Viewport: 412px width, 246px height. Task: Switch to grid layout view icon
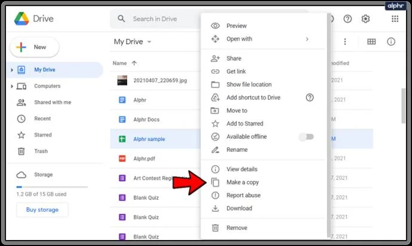point(371,42)
